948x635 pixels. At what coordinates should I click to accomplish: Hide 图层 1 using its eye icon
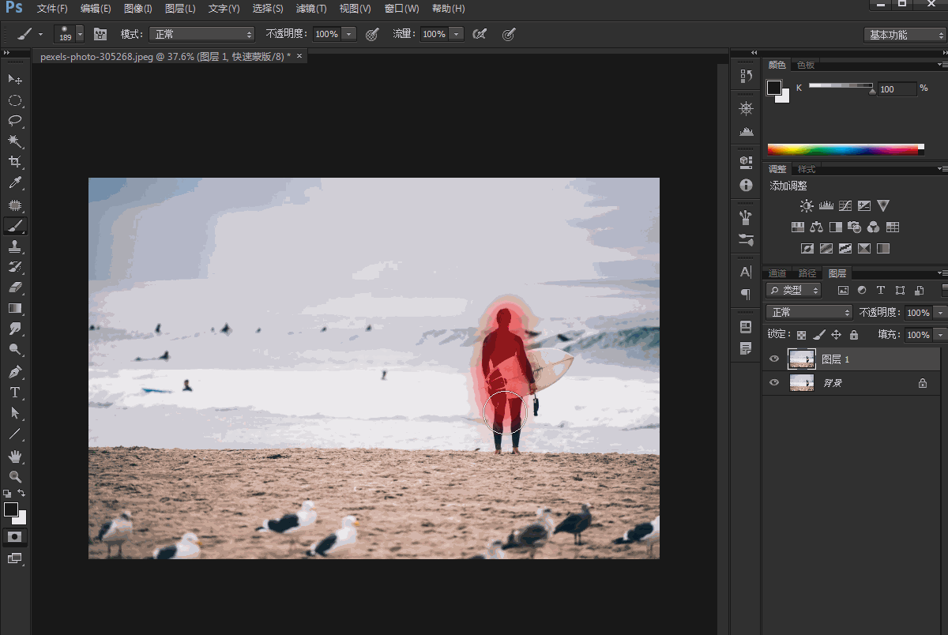pyautogui.click(x=774, y=359)
